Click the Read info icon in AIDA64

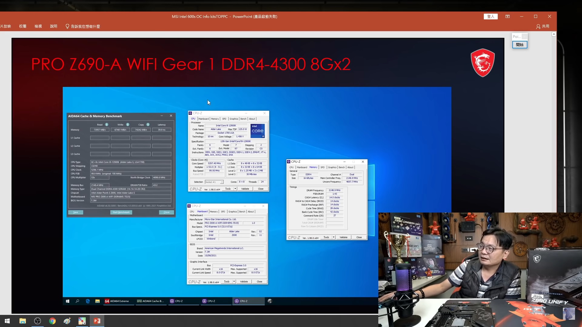(107, 124)
